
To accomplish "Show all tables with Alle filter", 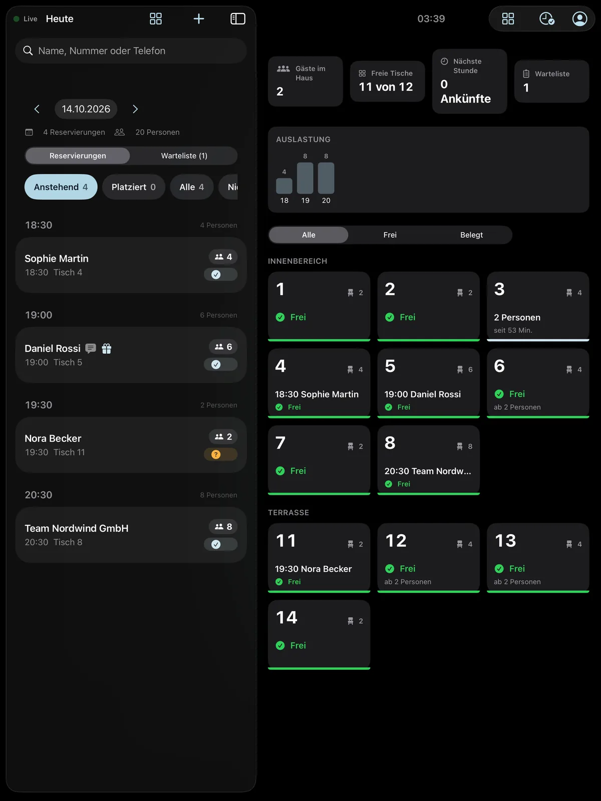I will (309, 235).
